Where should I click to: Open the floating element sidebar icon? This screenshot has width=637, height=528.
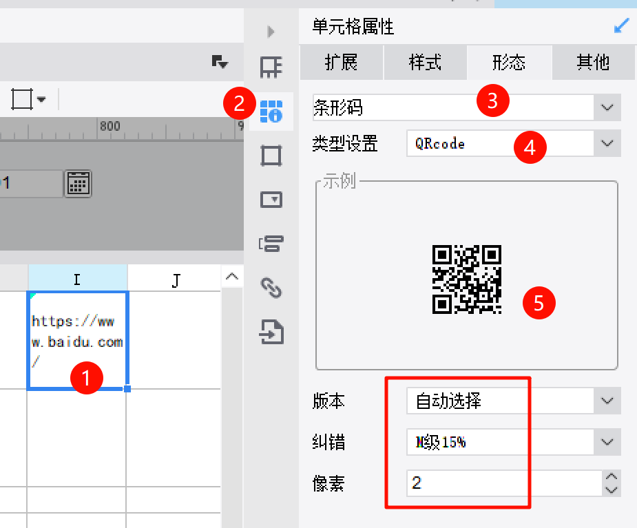271,156
